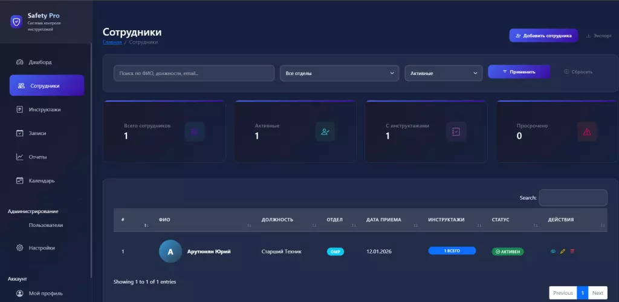Click the pencil icon to edit employee
619x302 pixels.
(x=562, y=251)
